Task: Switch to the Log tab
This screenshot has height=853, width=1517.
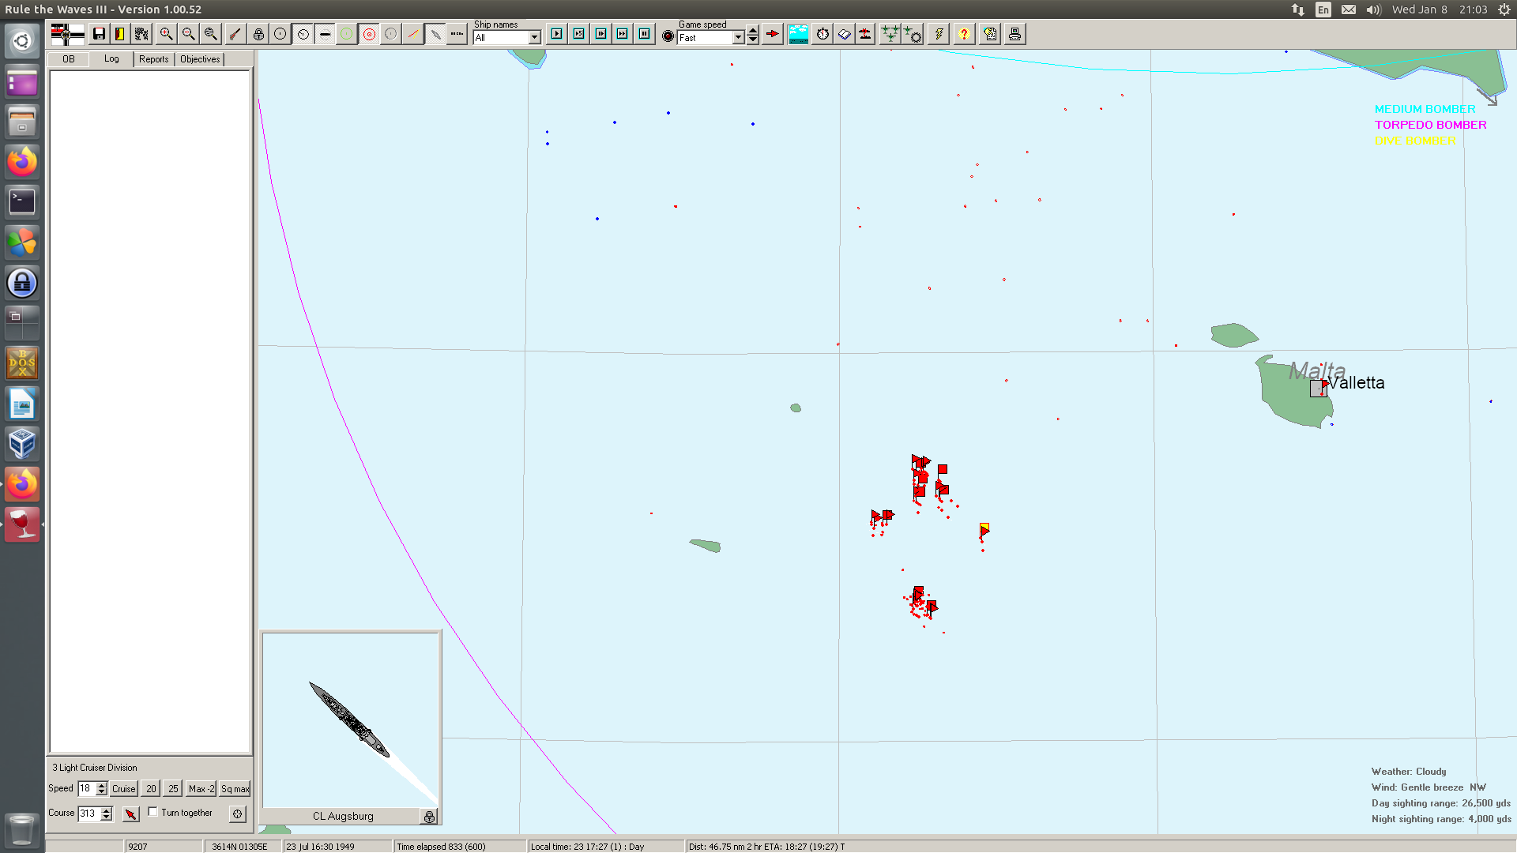Action: point(111,58)
